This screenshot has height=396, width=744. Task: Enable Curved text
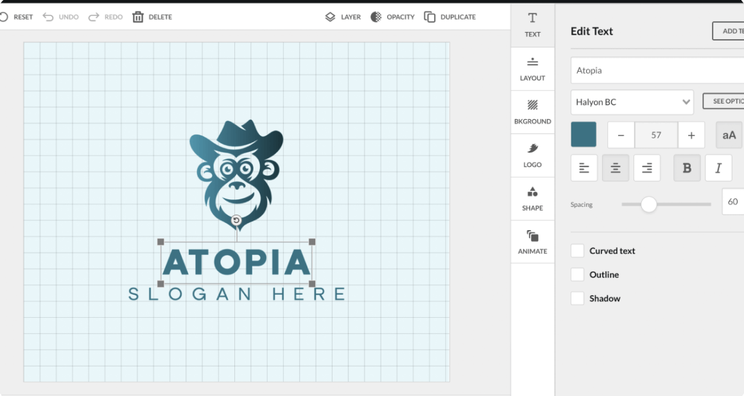click(577, 251)
